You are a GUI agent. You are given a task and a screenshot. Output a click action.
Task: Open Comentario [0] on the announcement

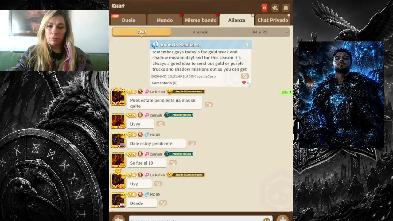point(165,83)
